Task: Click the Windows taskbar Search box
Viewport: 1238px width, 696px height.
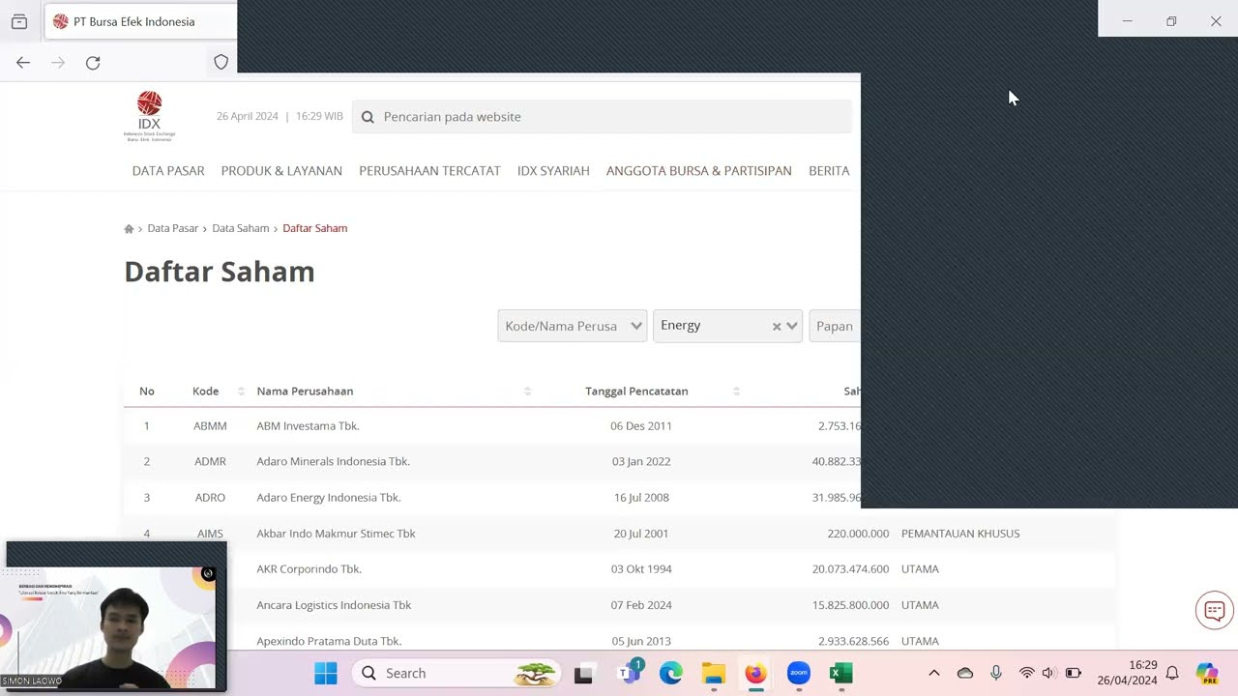Action: click(x=457, y=674)
